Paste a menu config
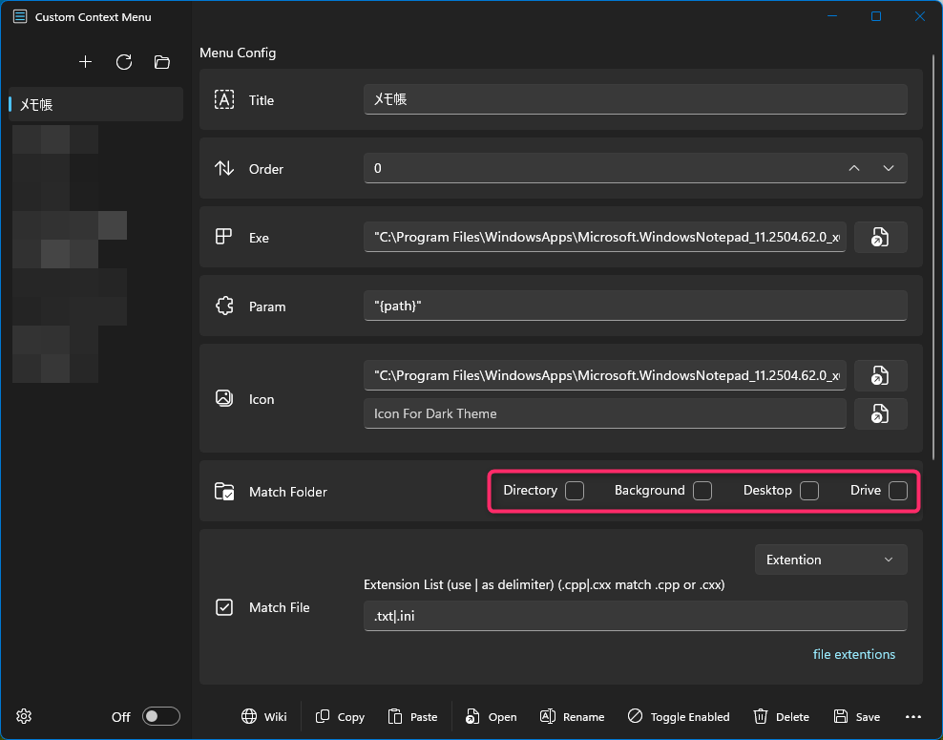 pos(412,716)
